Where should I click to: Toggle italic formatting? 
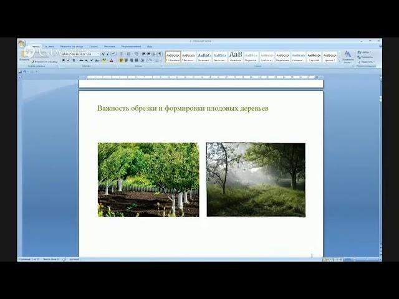(68, 60)
